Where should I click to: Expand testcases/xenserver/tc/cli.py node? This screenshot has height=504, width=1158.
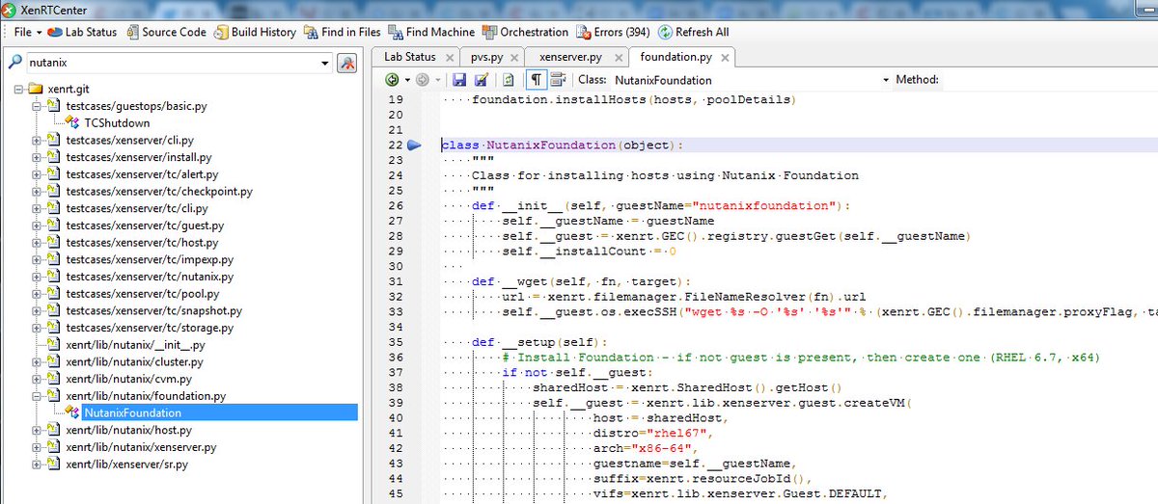(38, 208)
